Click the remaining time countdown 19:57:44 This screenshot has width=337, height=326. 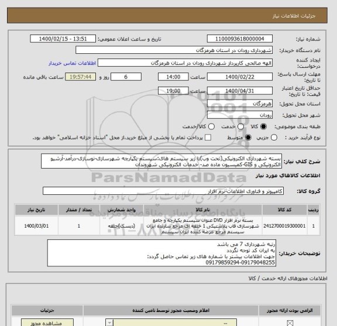[x=80, y=77]
